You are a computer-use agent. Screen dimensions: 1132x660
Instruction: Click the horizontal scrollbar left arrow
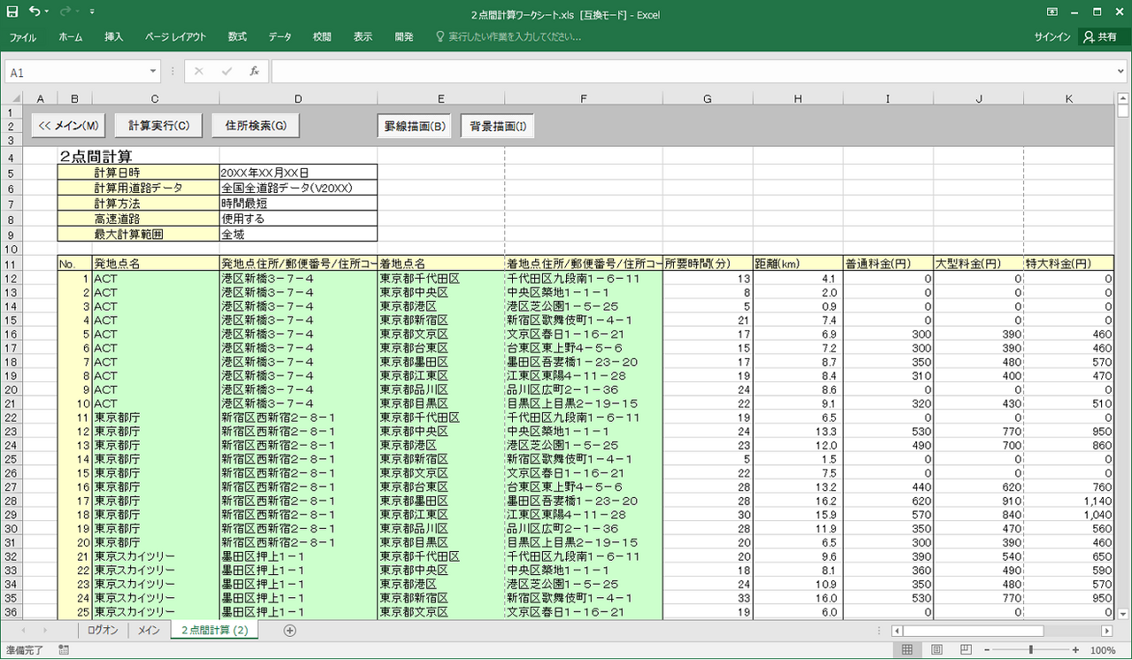(x=897, y=631)
